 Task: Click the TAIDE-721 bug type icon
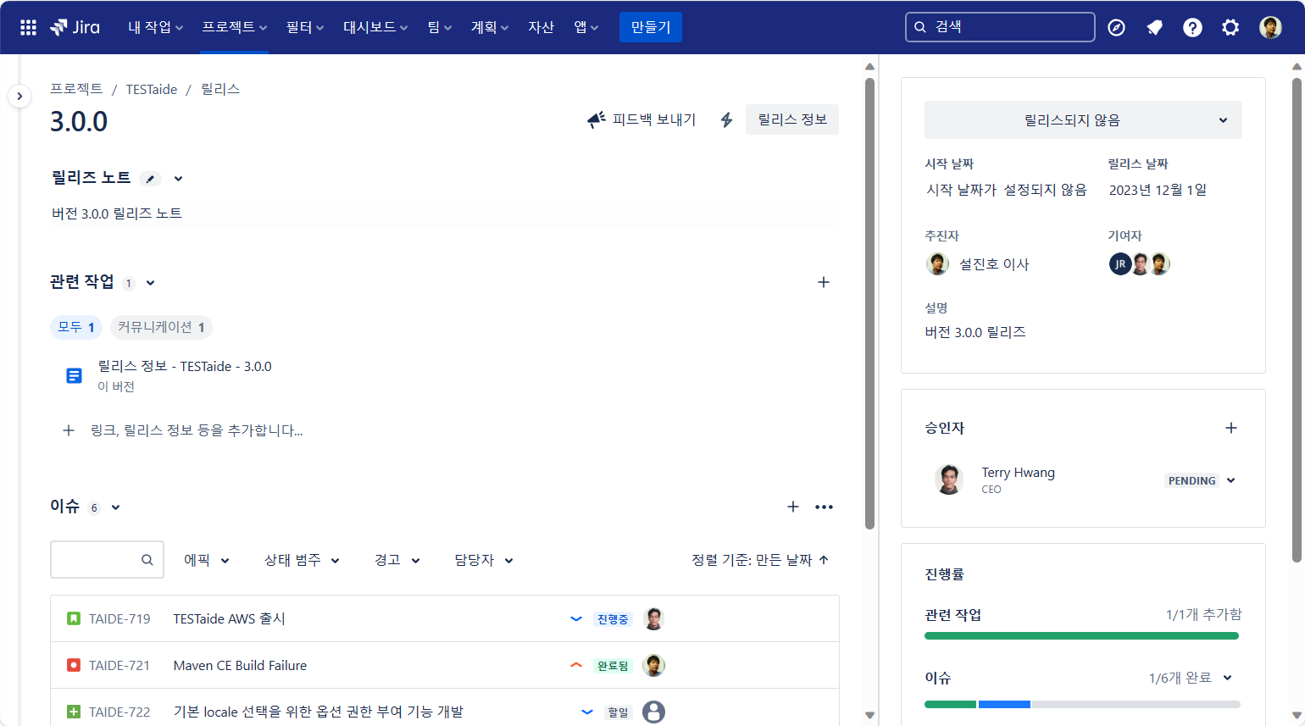click(74, 665)
